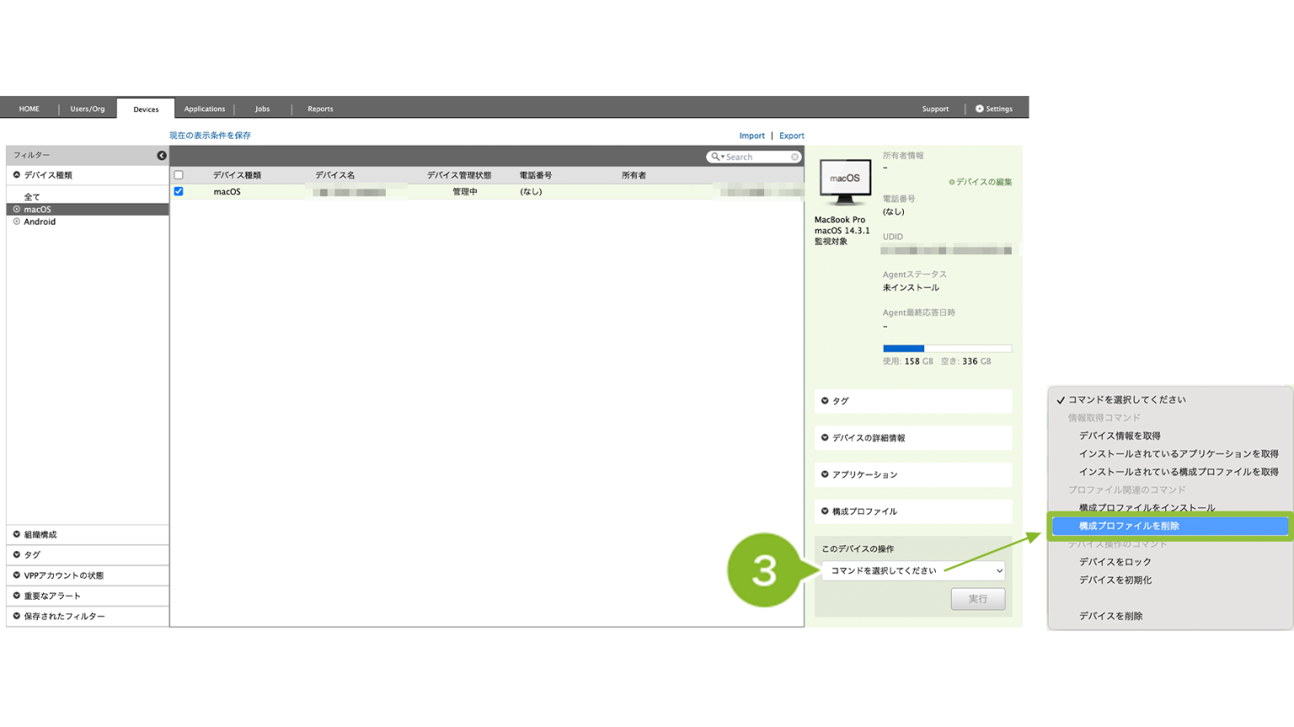Clear the search field with the x icon
Image resolution: width=1294 pixels, height=727 pixels.
pyautogui.click(x=794, y=157)
